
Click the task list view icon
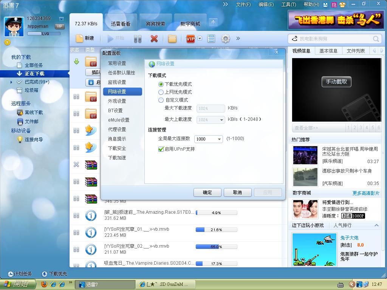coord(211,39)
